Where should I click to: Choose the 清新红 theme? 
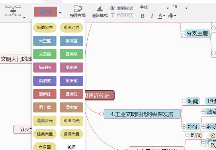point(45,94)
